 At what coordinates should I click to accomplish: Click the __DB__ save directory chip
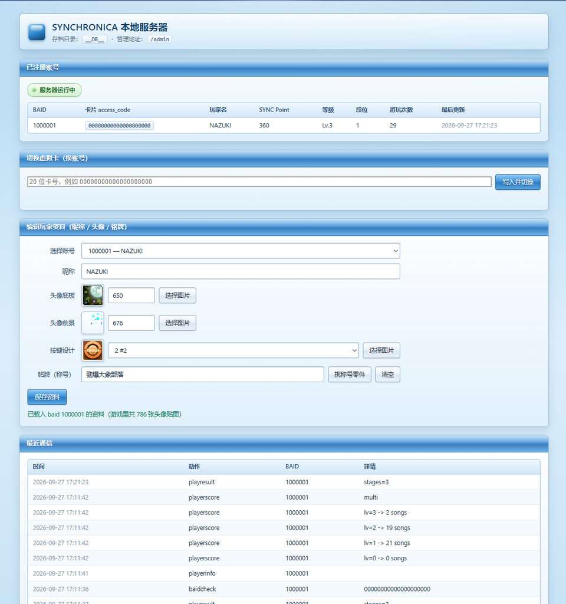click(95, 40)
